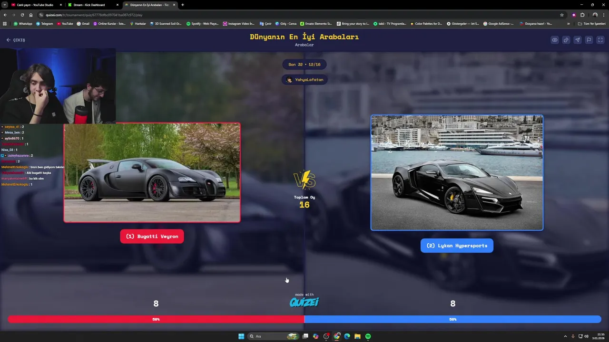This screenshot has height=342, width=609.
Task: Open the extensions puzzle icon
Action: 582,15
